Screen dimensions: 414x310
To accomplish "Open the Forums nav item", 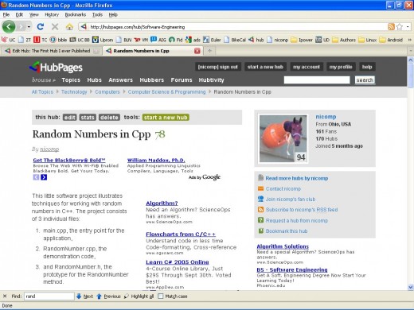I will tap(182, 79).
